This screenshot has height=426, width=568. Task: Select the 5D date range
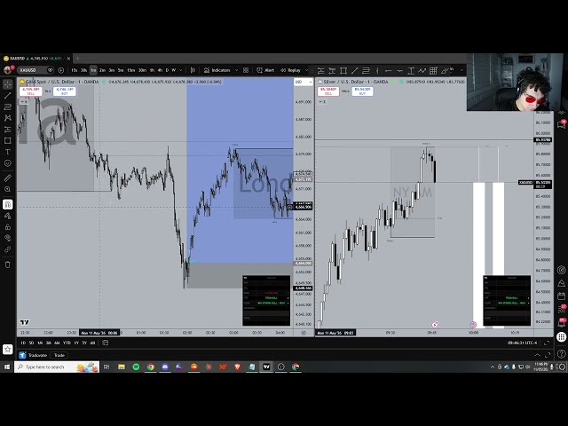(32, 343)
